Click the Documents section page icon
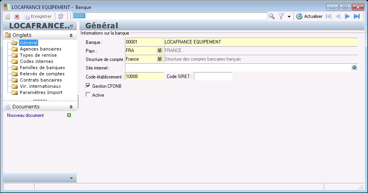The height and width of the screenshot is (193, 368). pos(8,107)
